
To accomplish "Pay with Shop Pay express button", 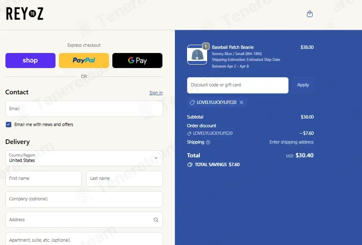I will 30,61.
